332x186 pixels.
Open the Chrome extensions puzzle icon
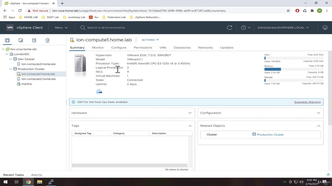pyautogui.click(x=312, y=11)
